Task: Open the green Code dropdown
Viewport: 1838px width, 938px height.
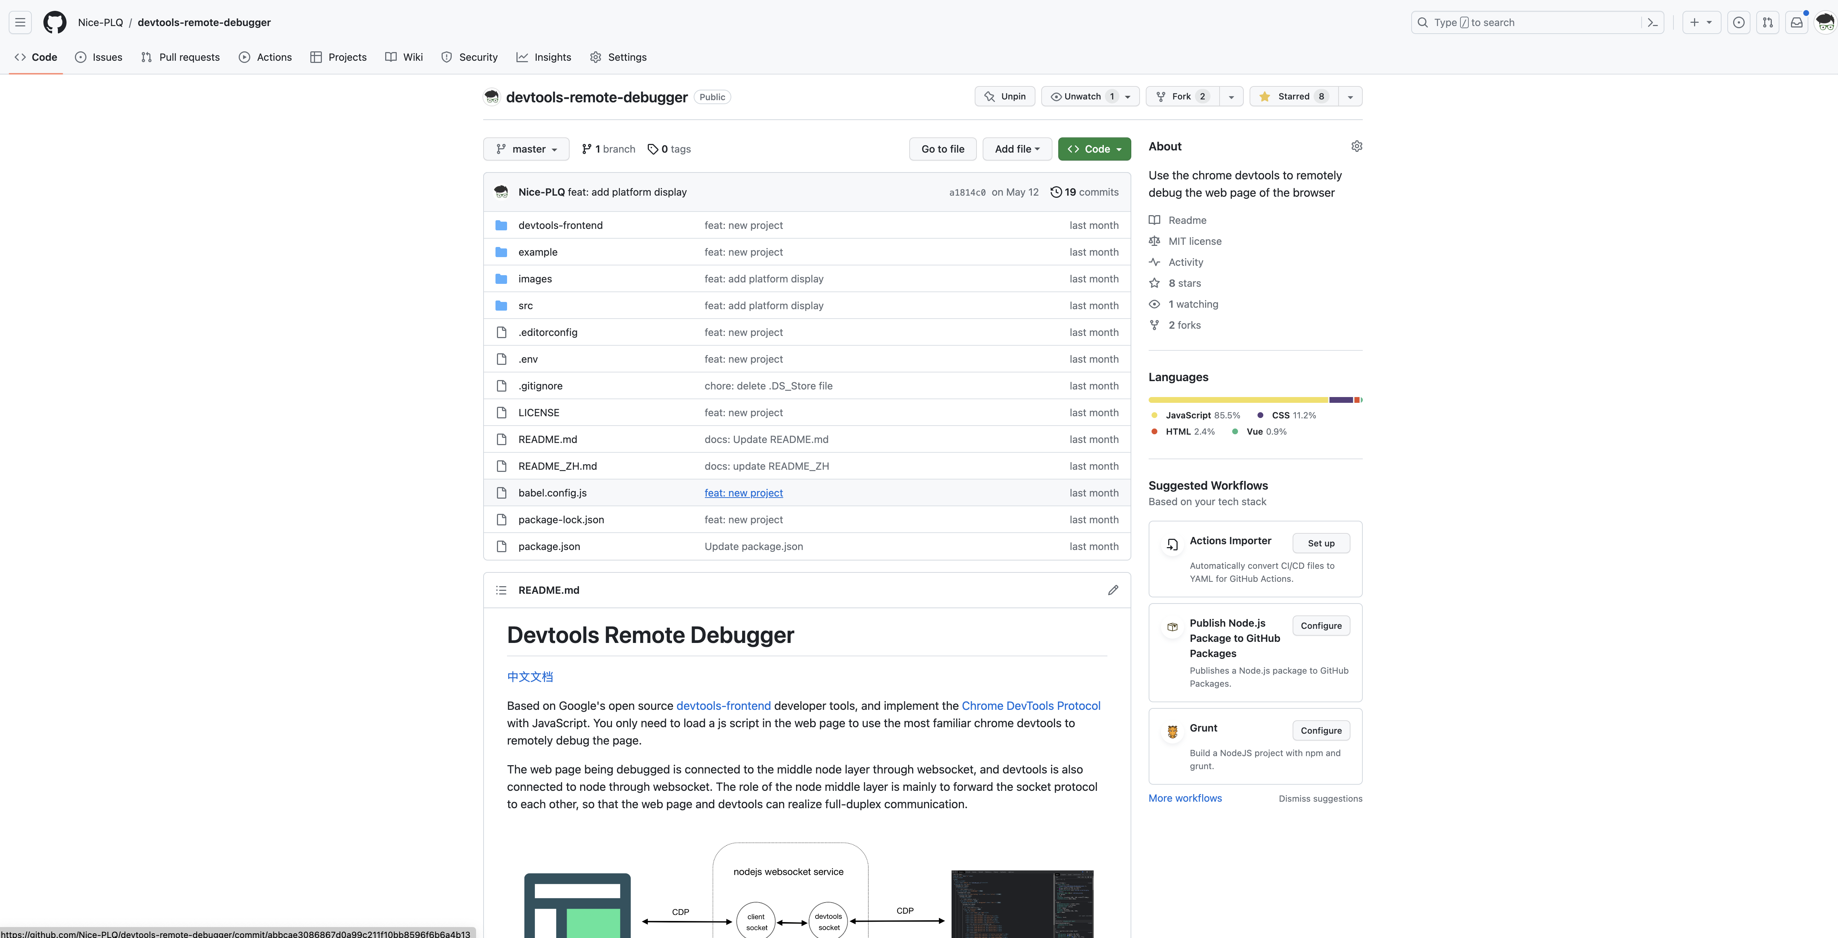Action: (1094, 149)
